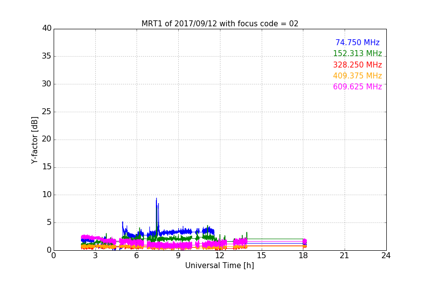The image size is (429, 286).
Task: Click the y-axis tick label '10'
Action: tap(47, 195)
